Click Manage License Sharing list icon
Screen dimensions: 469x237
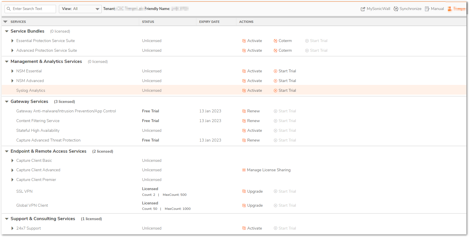tap(244, 170)
